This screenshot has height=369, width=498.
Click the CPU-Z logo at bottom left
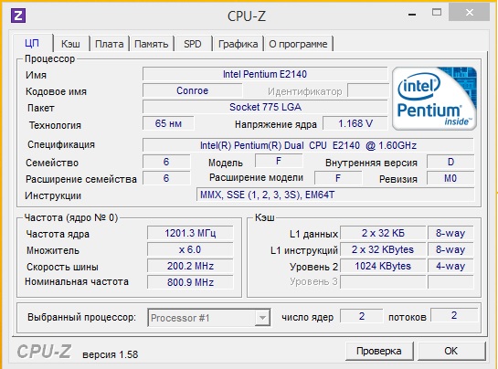tap(44, 352)
